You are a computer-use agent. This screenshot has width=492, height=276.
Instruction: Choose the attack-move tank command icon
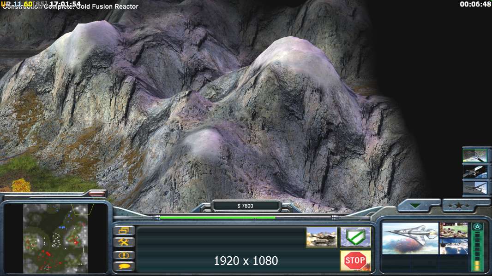click(322, 237)
